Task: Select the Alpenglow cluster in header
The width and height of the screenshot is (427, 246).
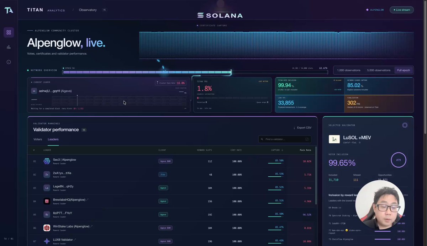Action: click(375, 10)
